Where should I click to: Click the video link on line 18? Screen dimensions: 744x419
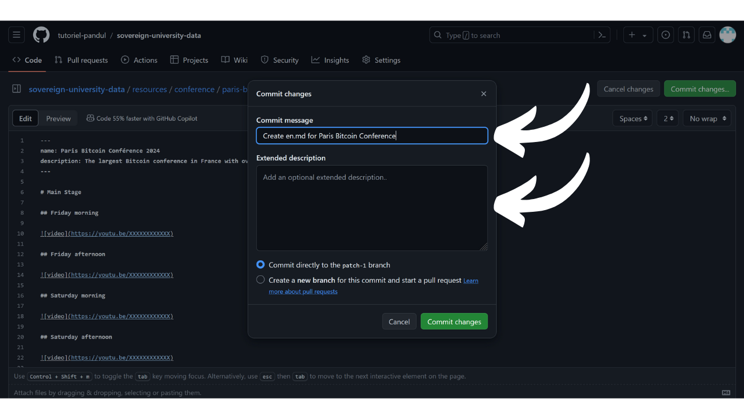pos(107,316)
